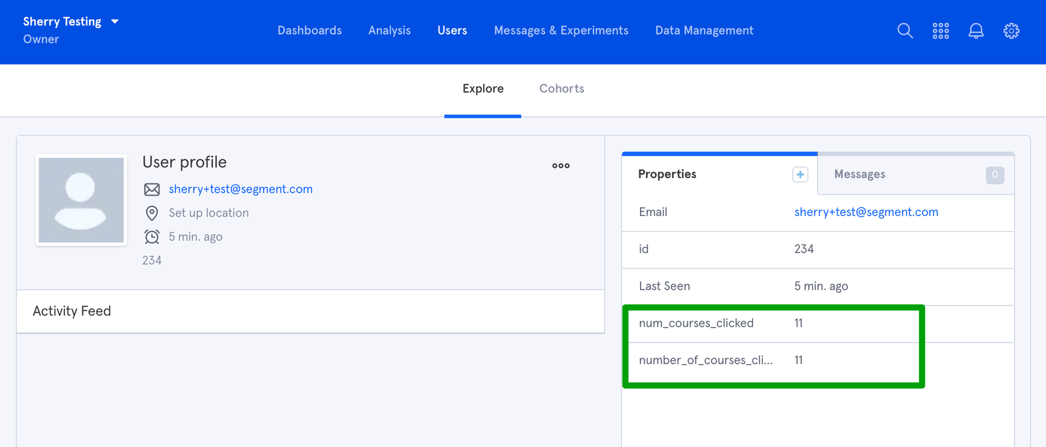Click the user avatar placeholder image
Viewport: 1046px width, 447px height.
81,200
